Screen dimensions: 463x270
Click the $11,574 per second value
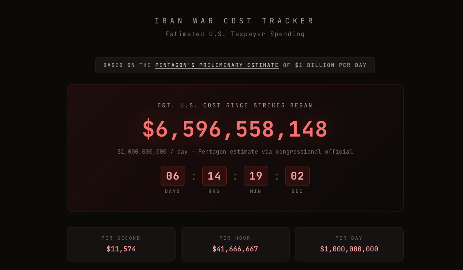[x=121, y=249]
